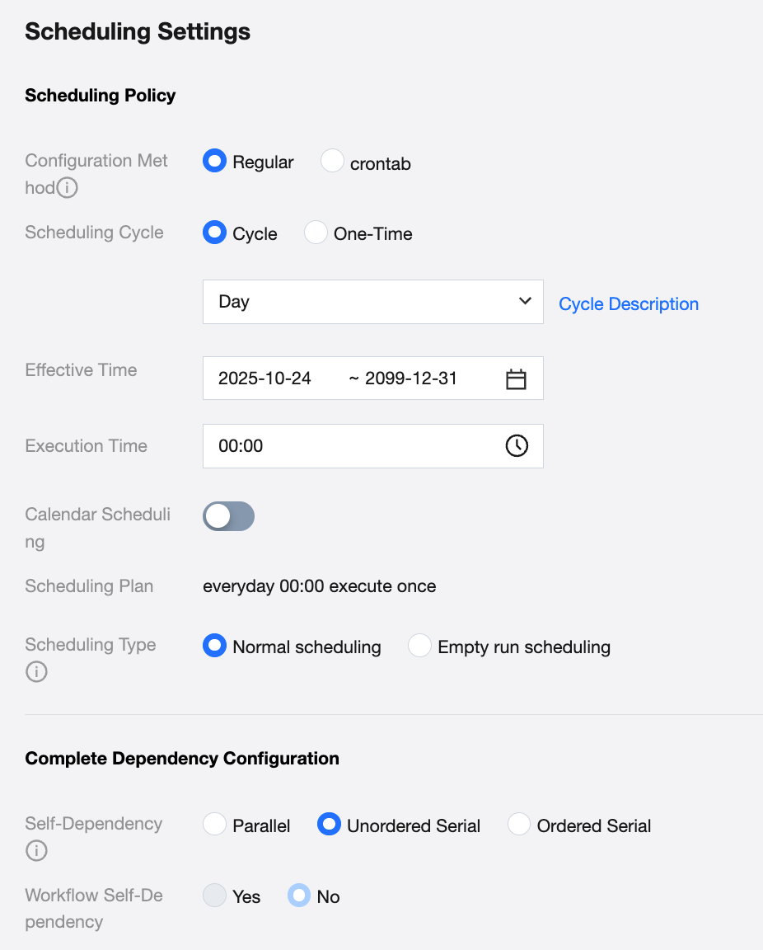Screen dimensions: 763x950
Task: Select Yes for Workflow Self-Dependency
Action: pos(215,896)
